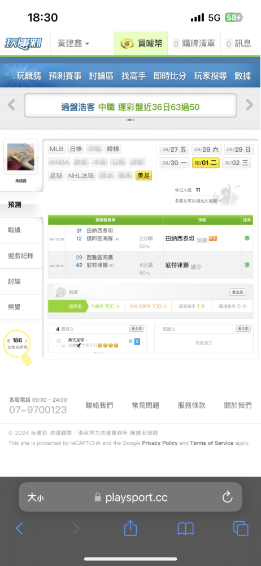The height and width of the screenshot is (566, 261).
Task: Open the 大小 text size menu
Action: point(36,498)
